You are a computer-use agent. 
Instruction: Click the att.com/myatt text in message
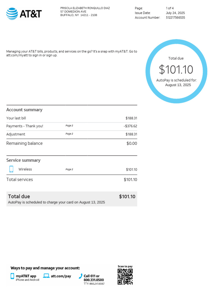tap(17, 55)
